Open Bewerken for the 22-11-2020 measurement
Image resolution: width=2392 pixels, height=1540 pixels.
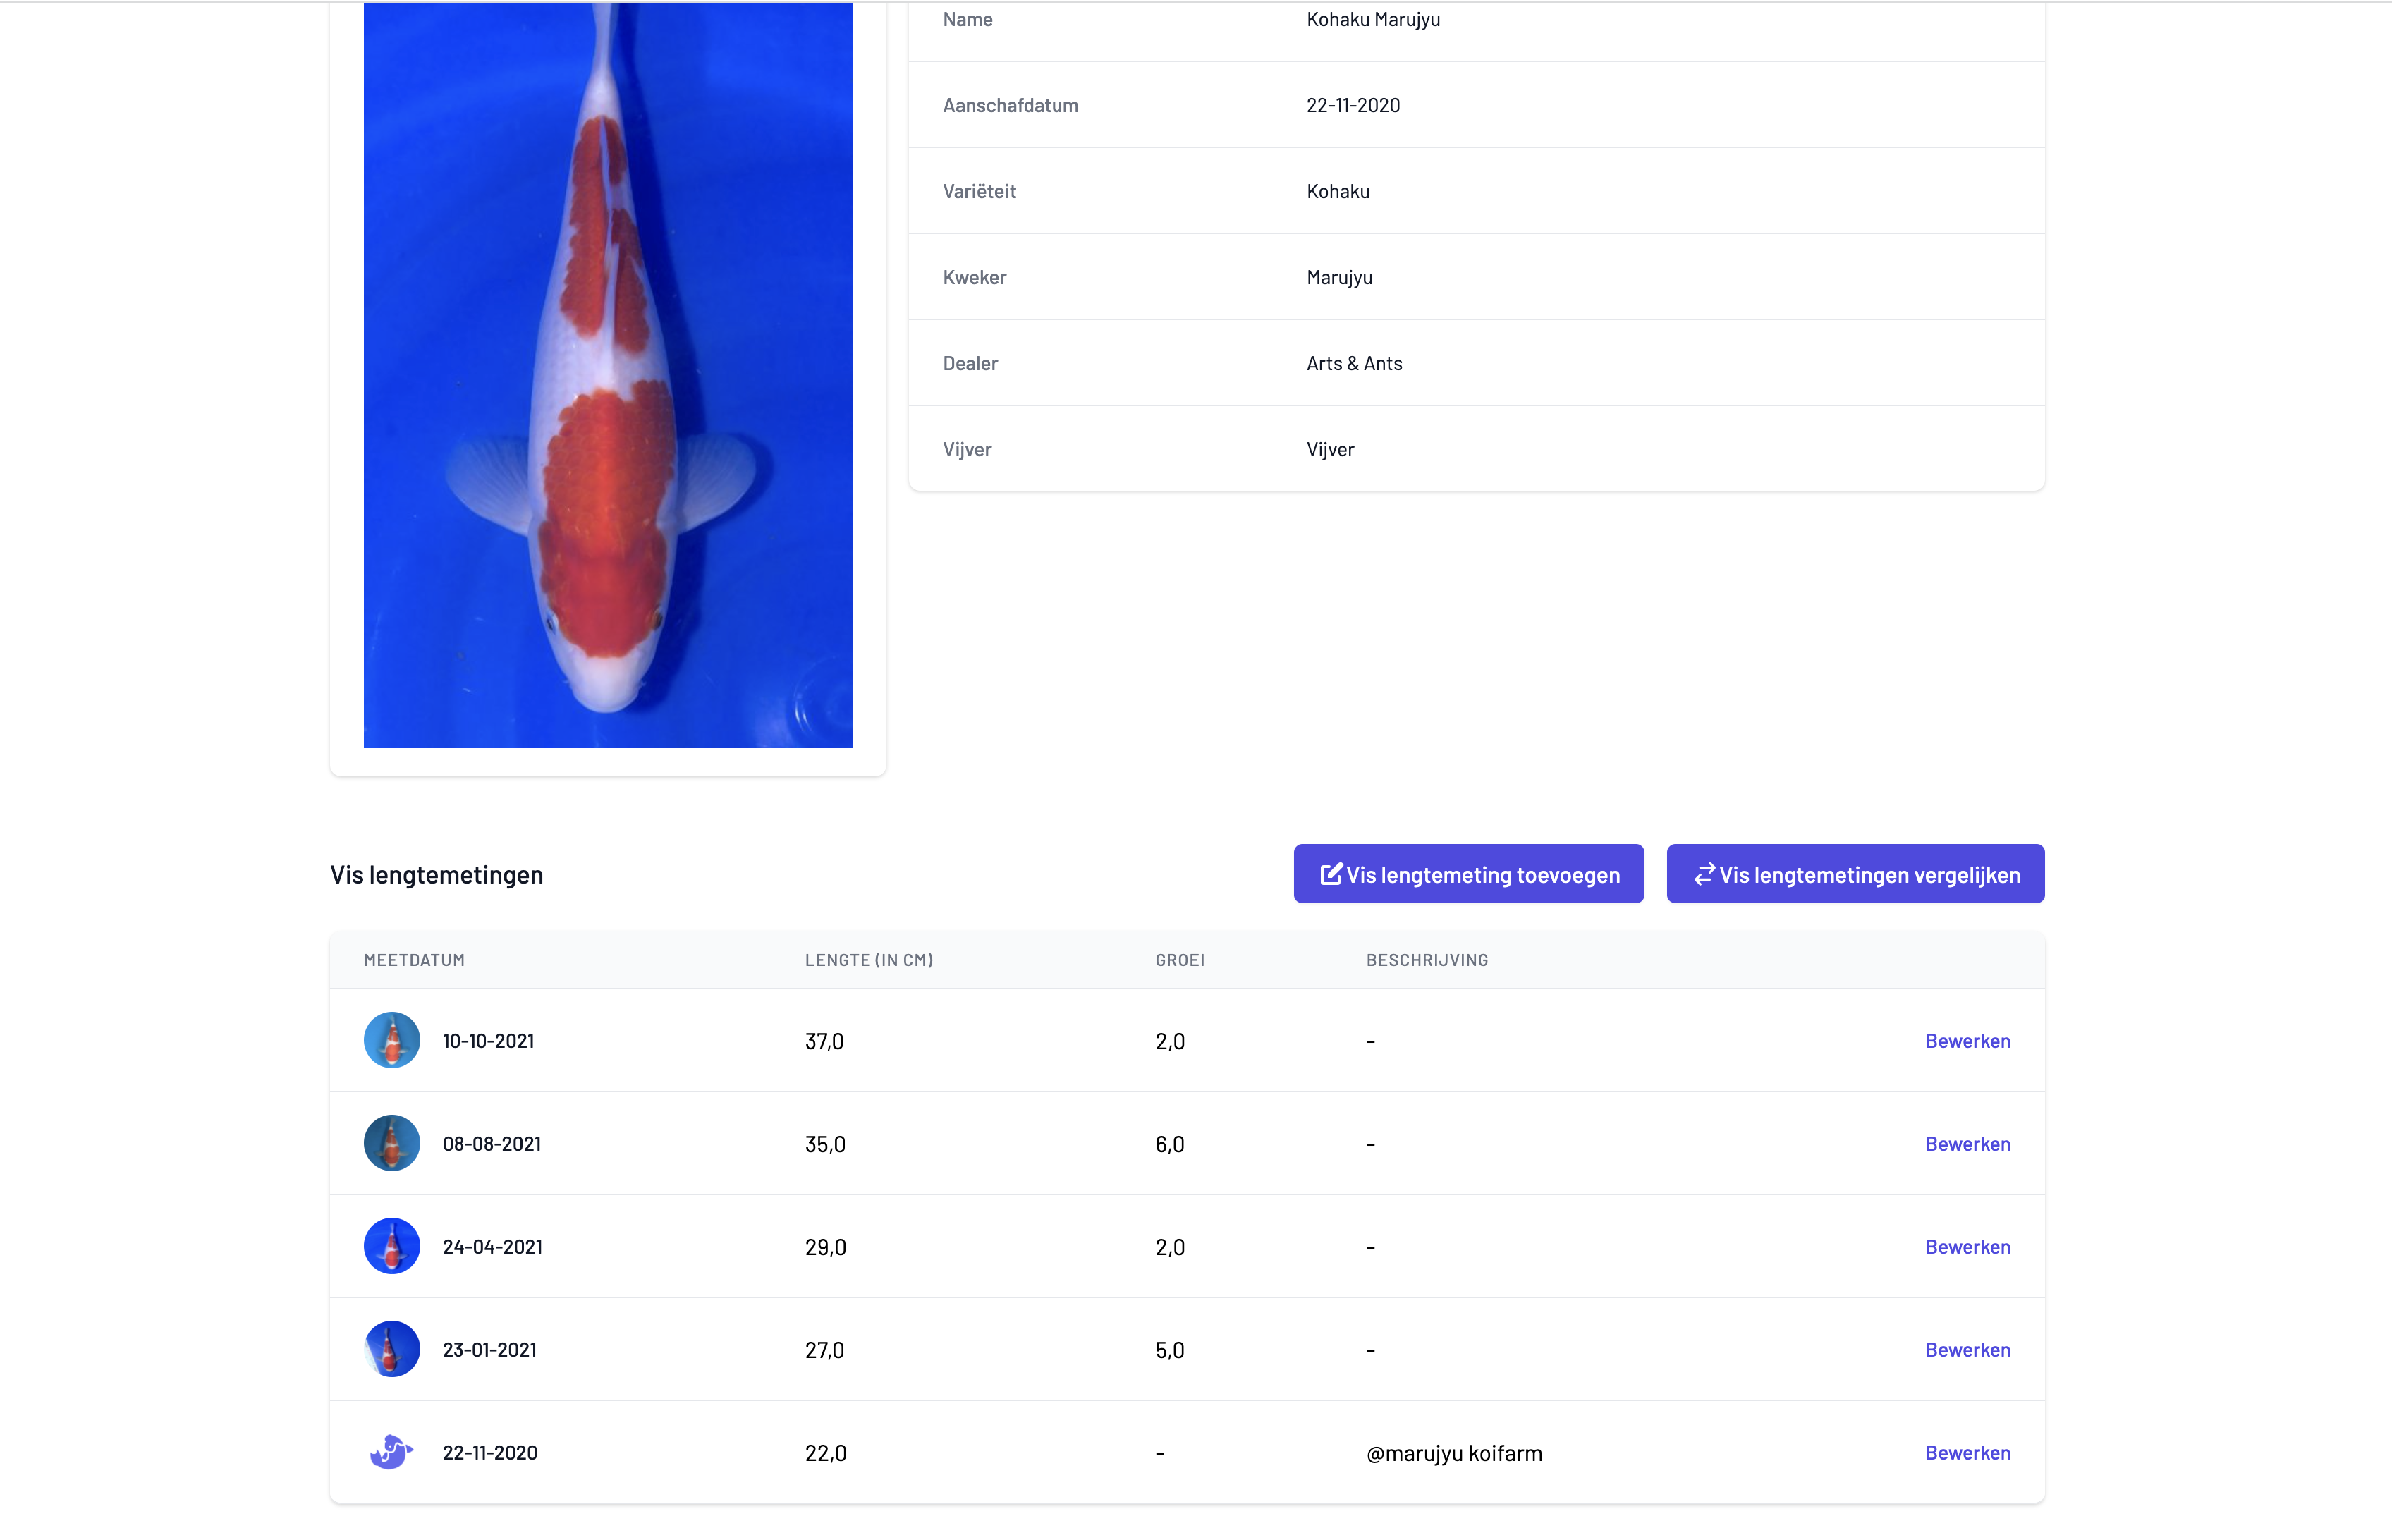click(1967, 1453)
